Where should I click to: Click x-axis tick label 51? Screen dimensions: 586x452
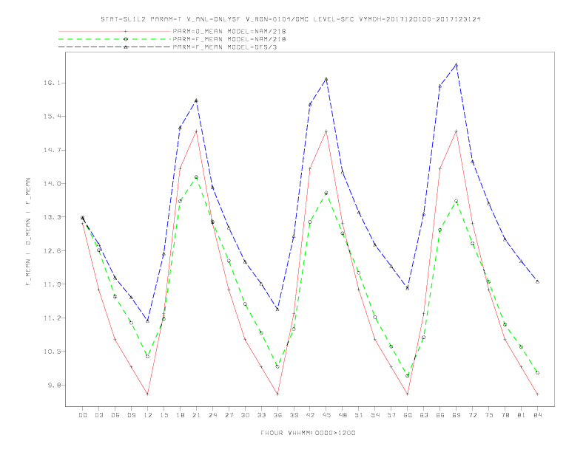point(359,415)
